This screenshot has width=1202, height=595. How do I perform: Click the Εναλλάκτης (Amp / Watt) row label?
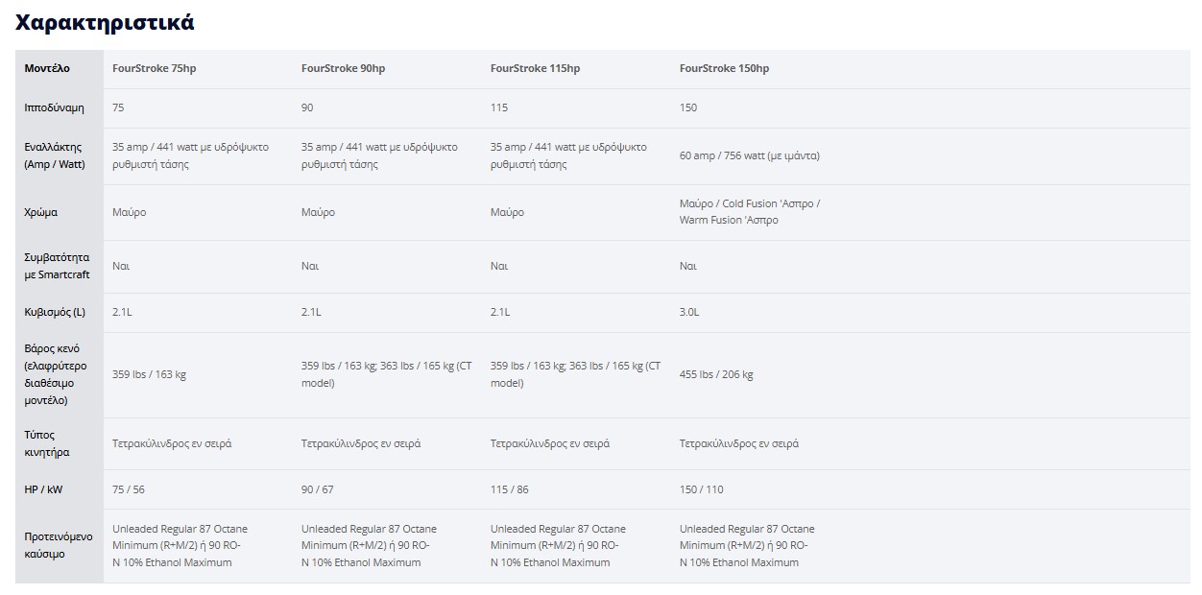[55, 155]
